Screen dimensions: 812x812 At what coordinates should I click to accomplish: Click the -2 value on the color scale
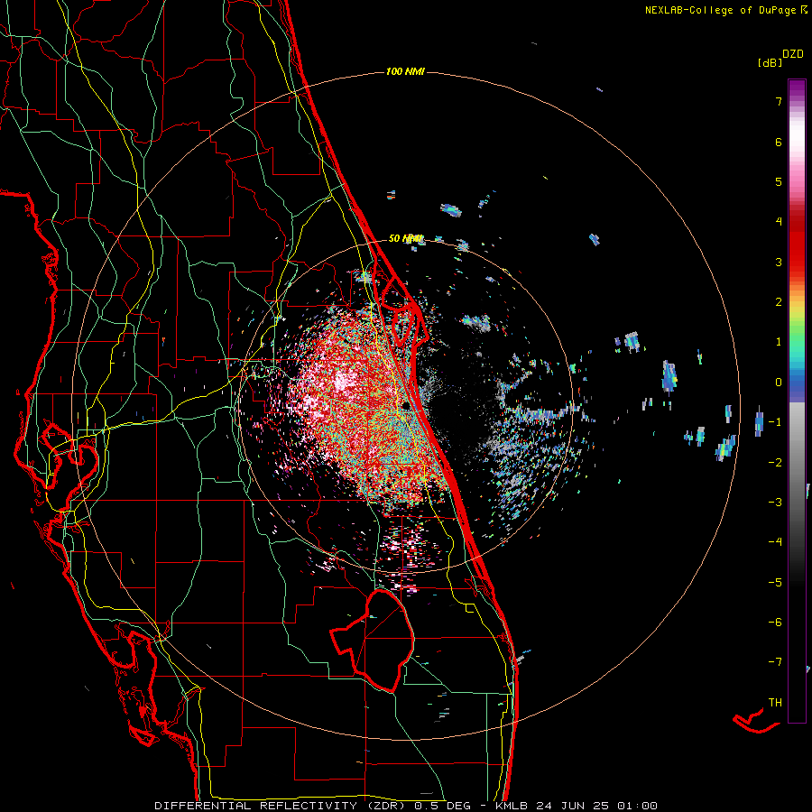pyautogui.click(x=775, y=463)
